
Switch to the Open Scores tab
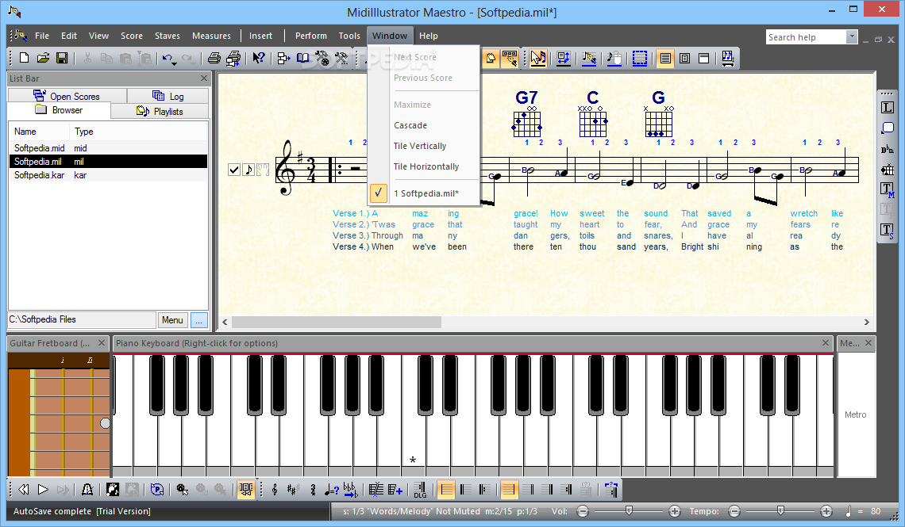pos(67,96)
